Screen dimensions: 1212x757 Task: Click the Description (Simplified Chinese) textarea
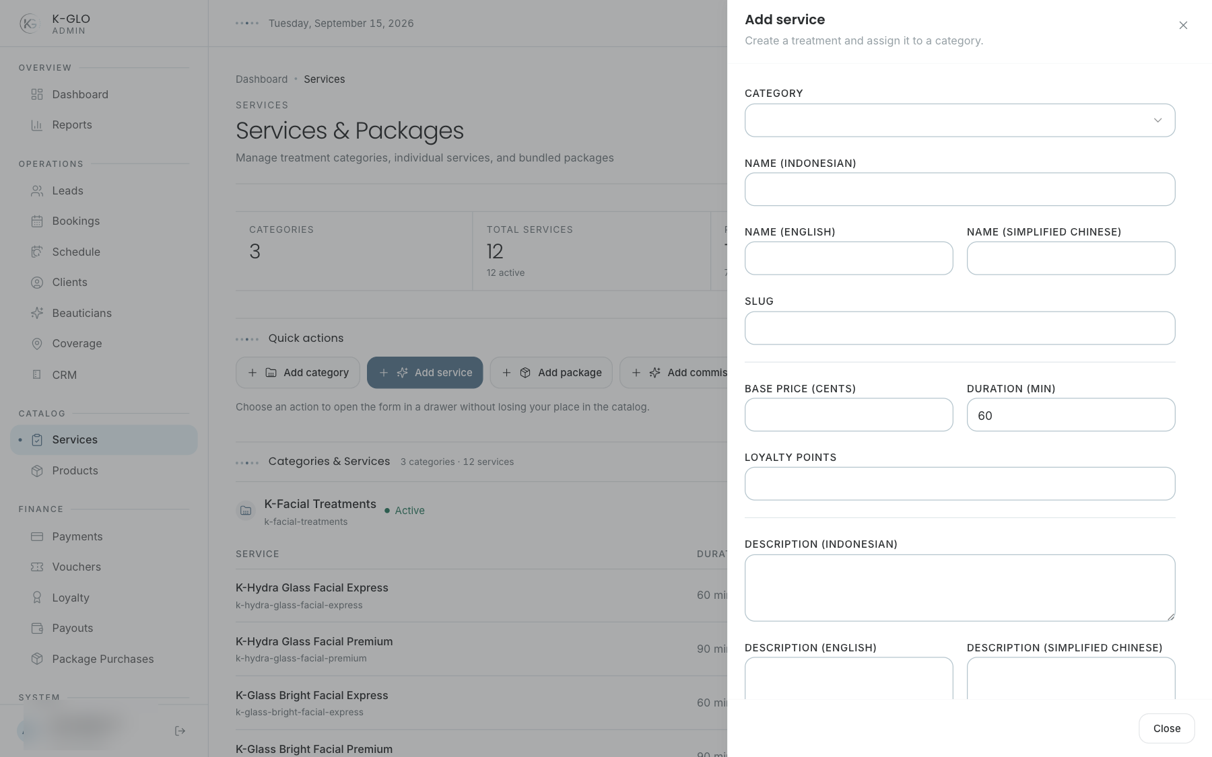point(1071,678)
